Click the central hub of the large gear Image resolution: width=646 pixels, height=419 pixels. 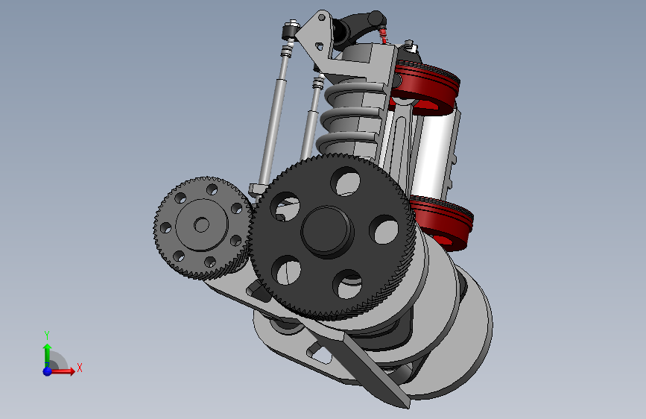tap(328, 231)
